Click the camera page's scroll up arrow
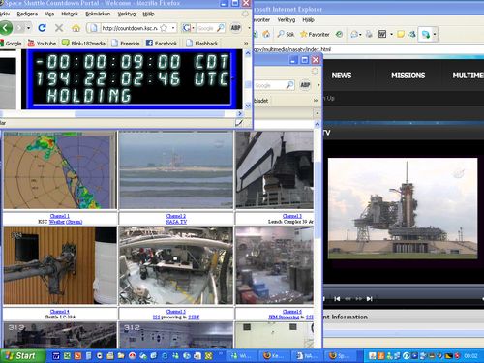Viewport: 484px width, 363px height. coord(318,124)
